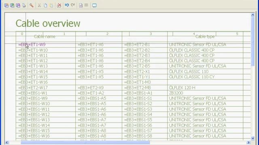Select cable name =EB3+ET1-W10

33,50
